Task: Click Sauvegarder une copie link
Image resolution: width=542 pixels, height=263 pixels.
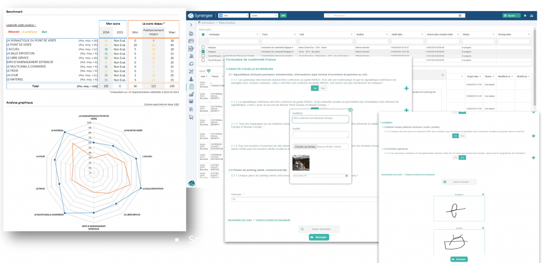Action: coord(392,174)
